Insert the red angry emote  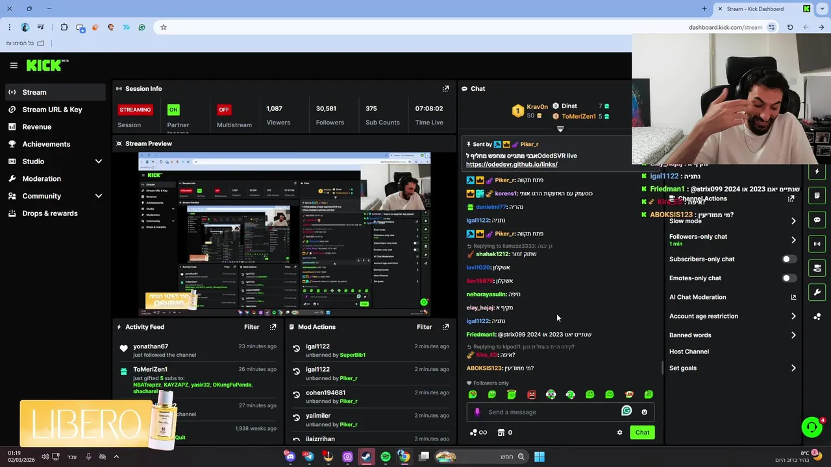coord(531,394)
